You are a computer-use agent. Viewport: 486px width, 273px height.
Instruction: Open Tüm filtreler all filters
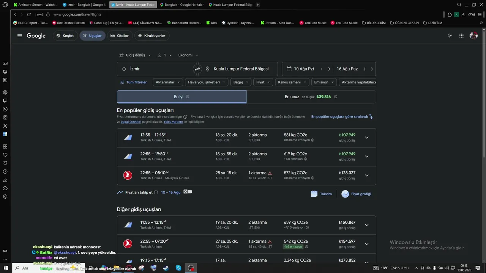tap(133, 82)
